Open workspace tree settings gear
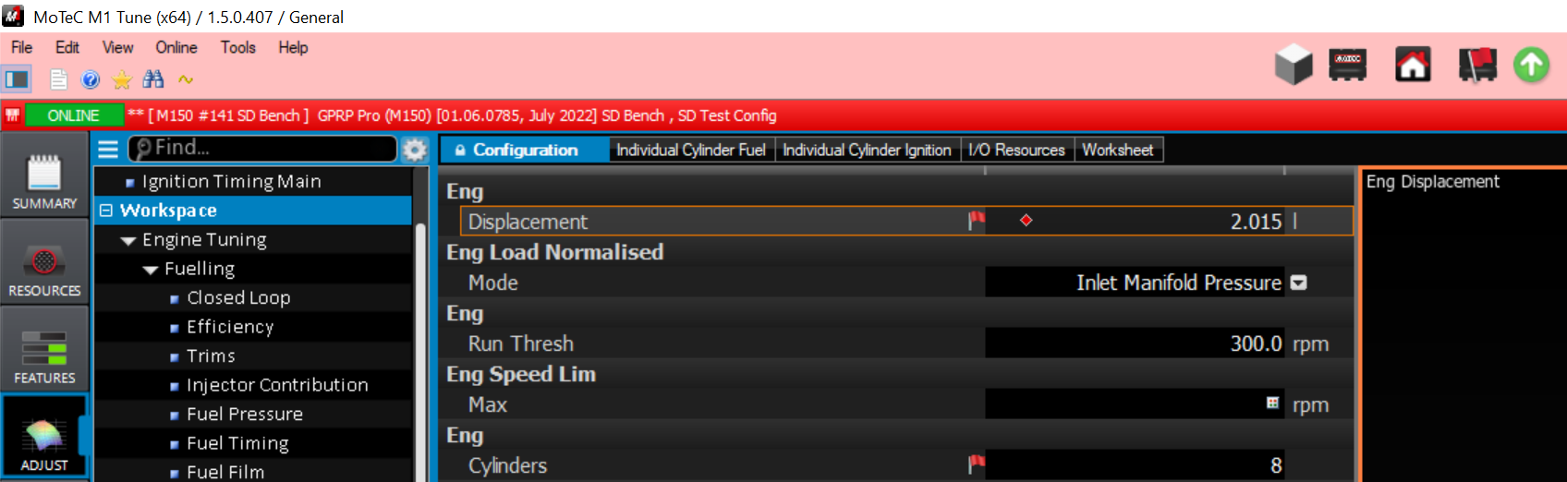The width and height of the screenshot is (1567, 482). [x=415, y=149]
